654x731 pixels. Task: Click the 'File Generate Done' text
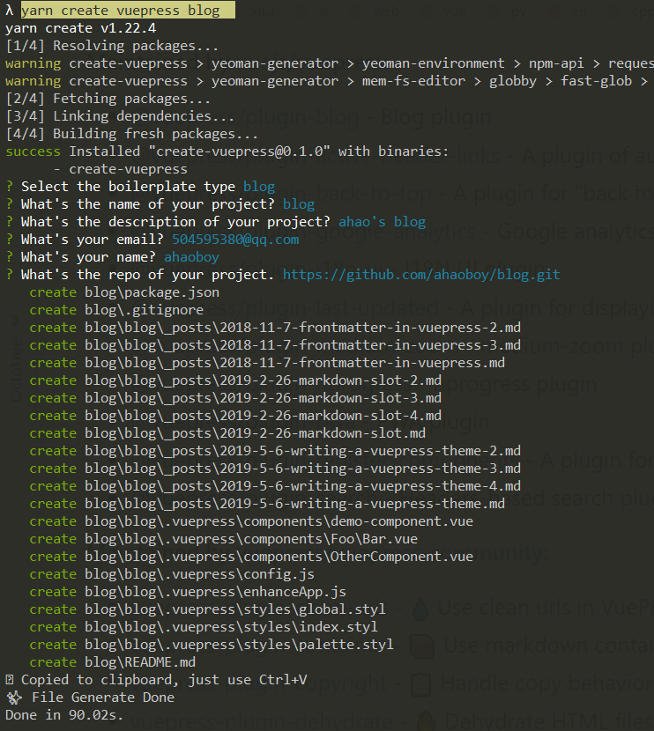(103, 698)
